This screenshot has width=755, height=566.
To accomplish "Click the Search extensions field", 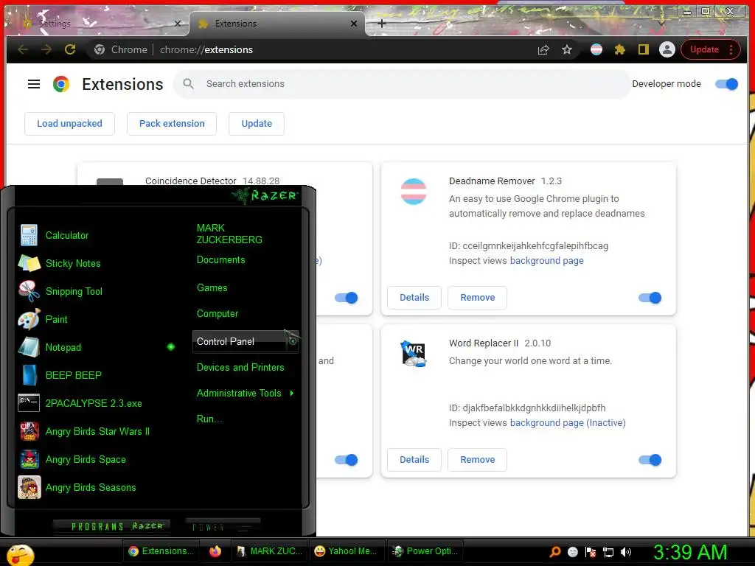I will (x=402, y=84).
